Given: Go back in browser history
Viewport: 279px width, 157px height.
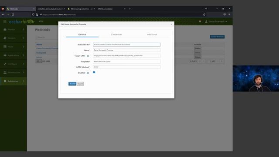Looking at the screenshot, I should (3, 14).
